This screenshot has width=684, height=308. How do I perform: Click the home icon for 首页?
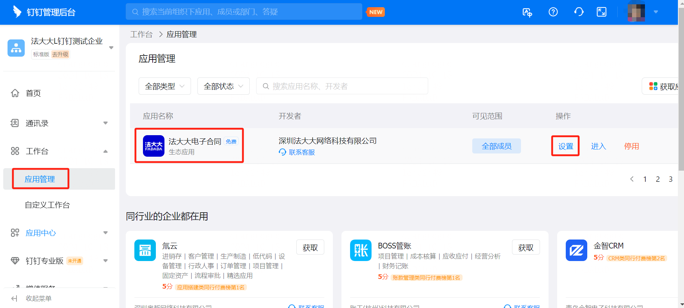[x=15, y=93]
